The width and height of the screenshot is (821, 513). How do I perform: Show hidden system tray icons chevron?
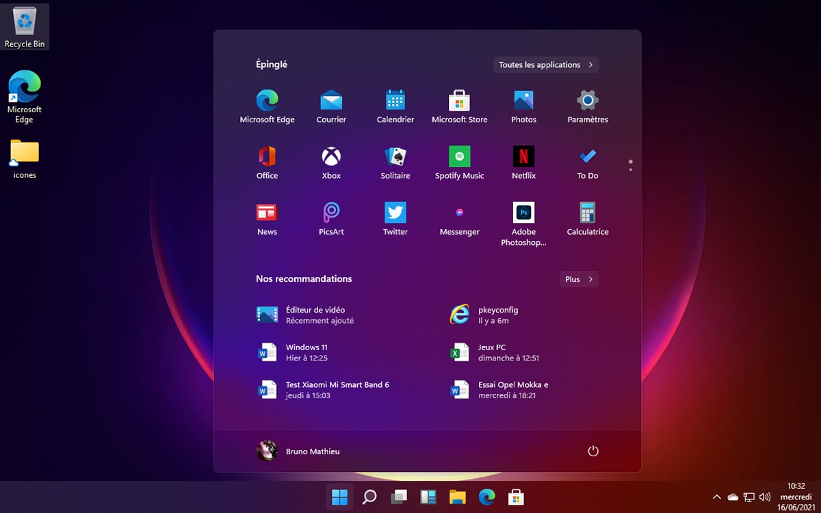click(x=716, y=497)
